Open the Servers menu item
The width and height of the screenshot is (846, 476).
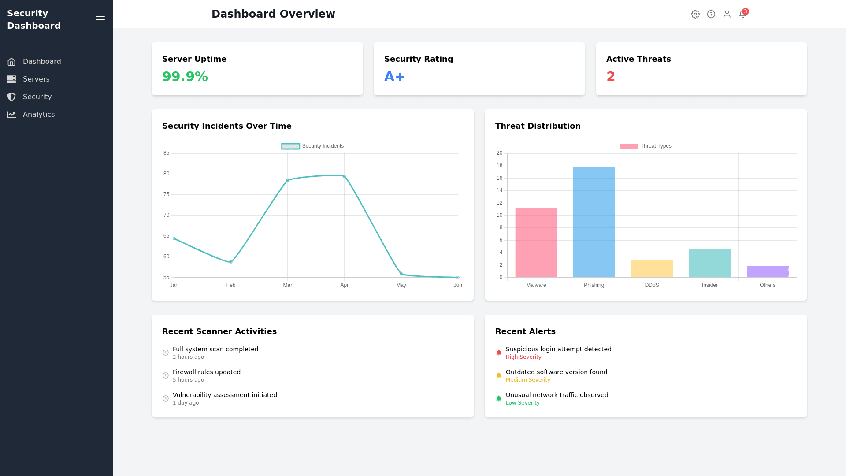(36, 79)
